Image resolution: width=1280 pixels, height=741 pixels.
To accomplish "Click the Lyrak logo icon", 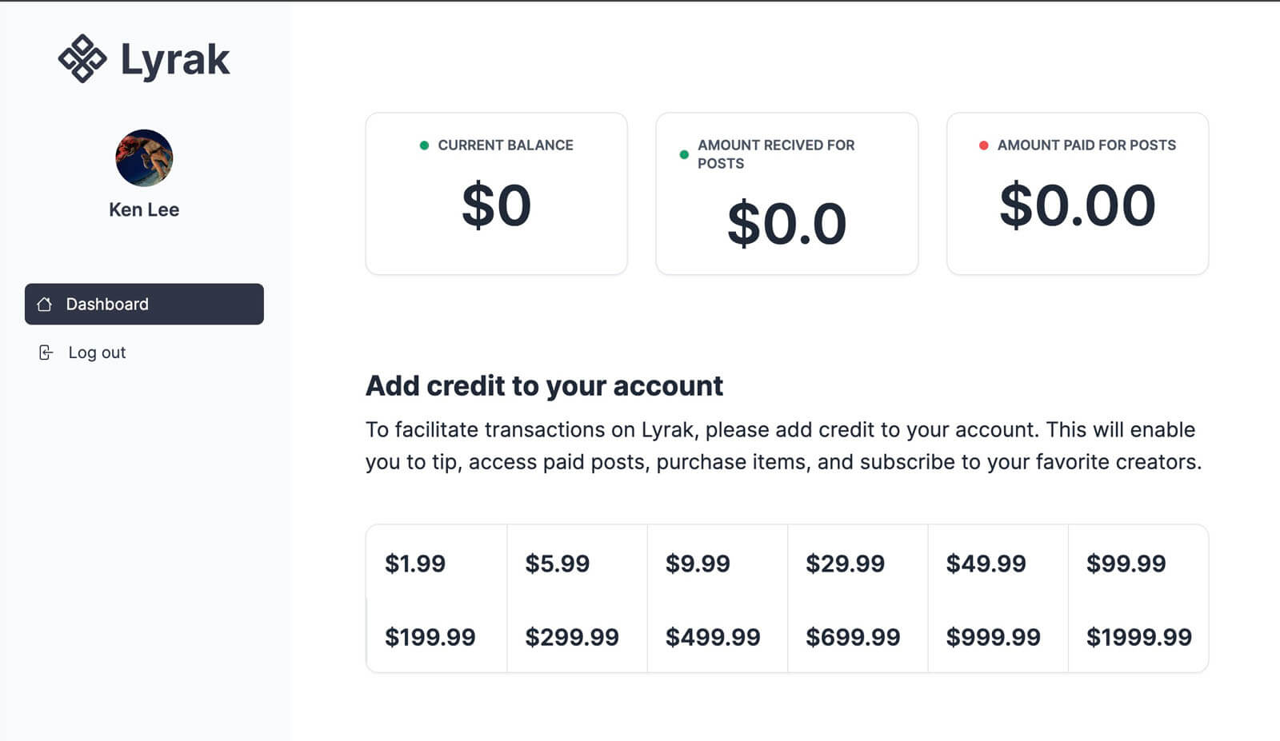I will (x=82, y=58).
